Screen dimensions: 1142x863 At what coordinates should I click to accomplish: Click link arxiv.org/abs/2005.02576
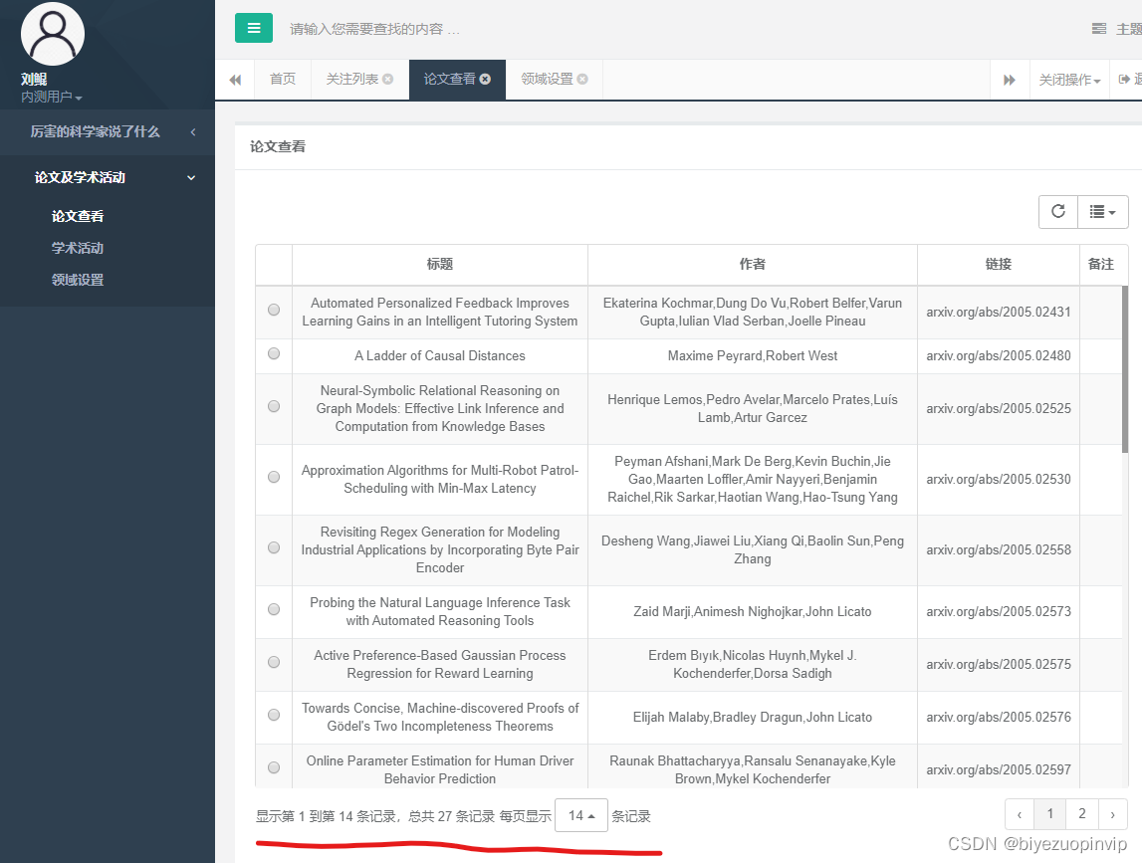tap(999, 718)
